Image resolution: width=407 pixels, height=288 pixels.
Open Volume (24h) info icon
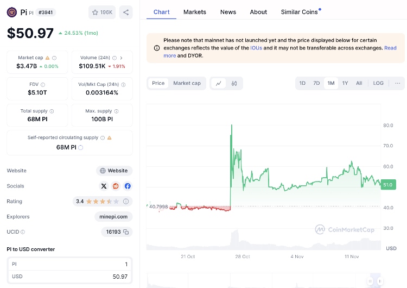[x=115, y=58]
